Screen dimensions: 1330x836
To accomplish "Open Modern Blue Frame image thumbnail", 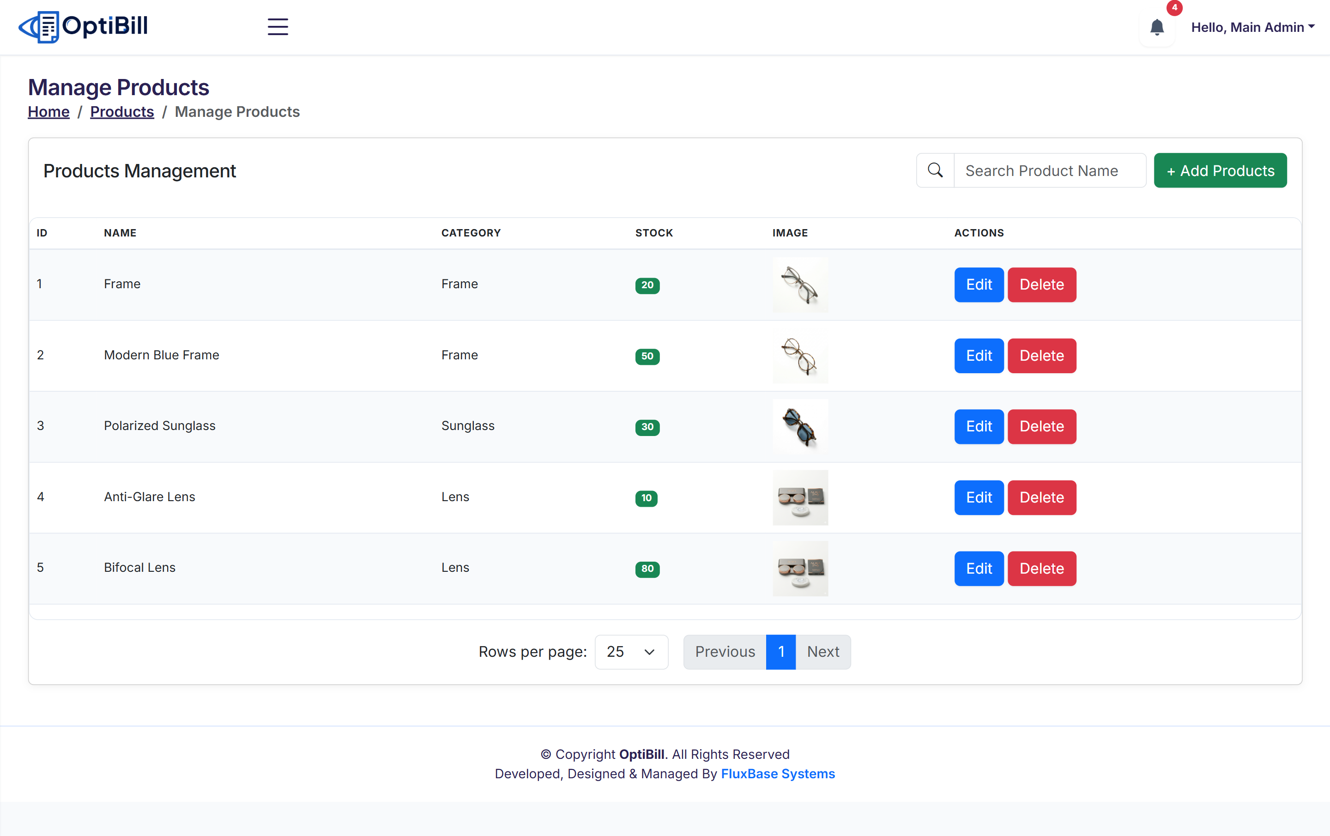I will pyautogui.click(x=800, y=355).
